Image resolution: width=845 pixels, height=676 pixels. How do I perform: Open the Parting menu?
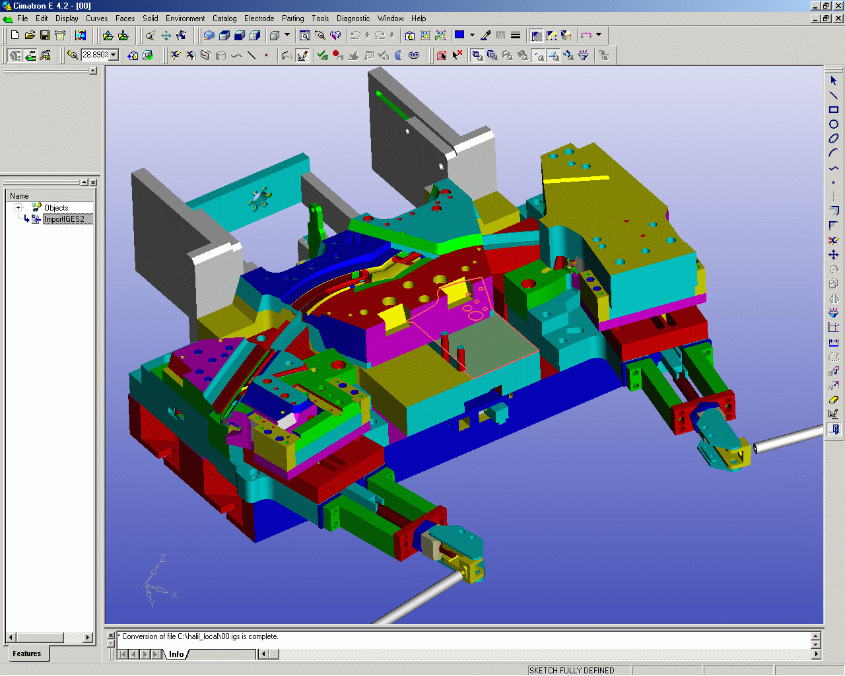click(292, 18)
